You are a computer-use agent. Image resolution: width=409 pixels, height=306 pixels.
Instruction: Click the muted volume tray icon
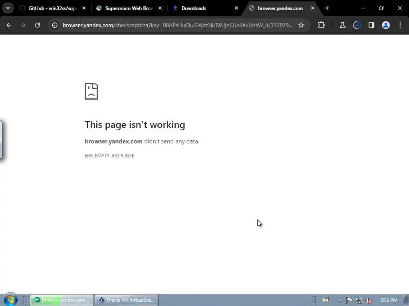(x=369, y=300)
